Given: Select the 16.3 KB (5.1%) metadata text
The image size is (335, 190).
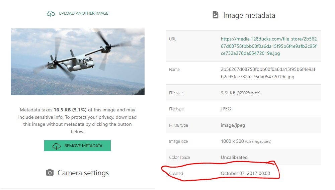Looking at the screenshot, I should tap(70, 110).
